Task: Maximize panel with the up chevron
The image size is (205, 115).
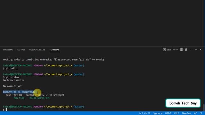Action: pos(196,50)
